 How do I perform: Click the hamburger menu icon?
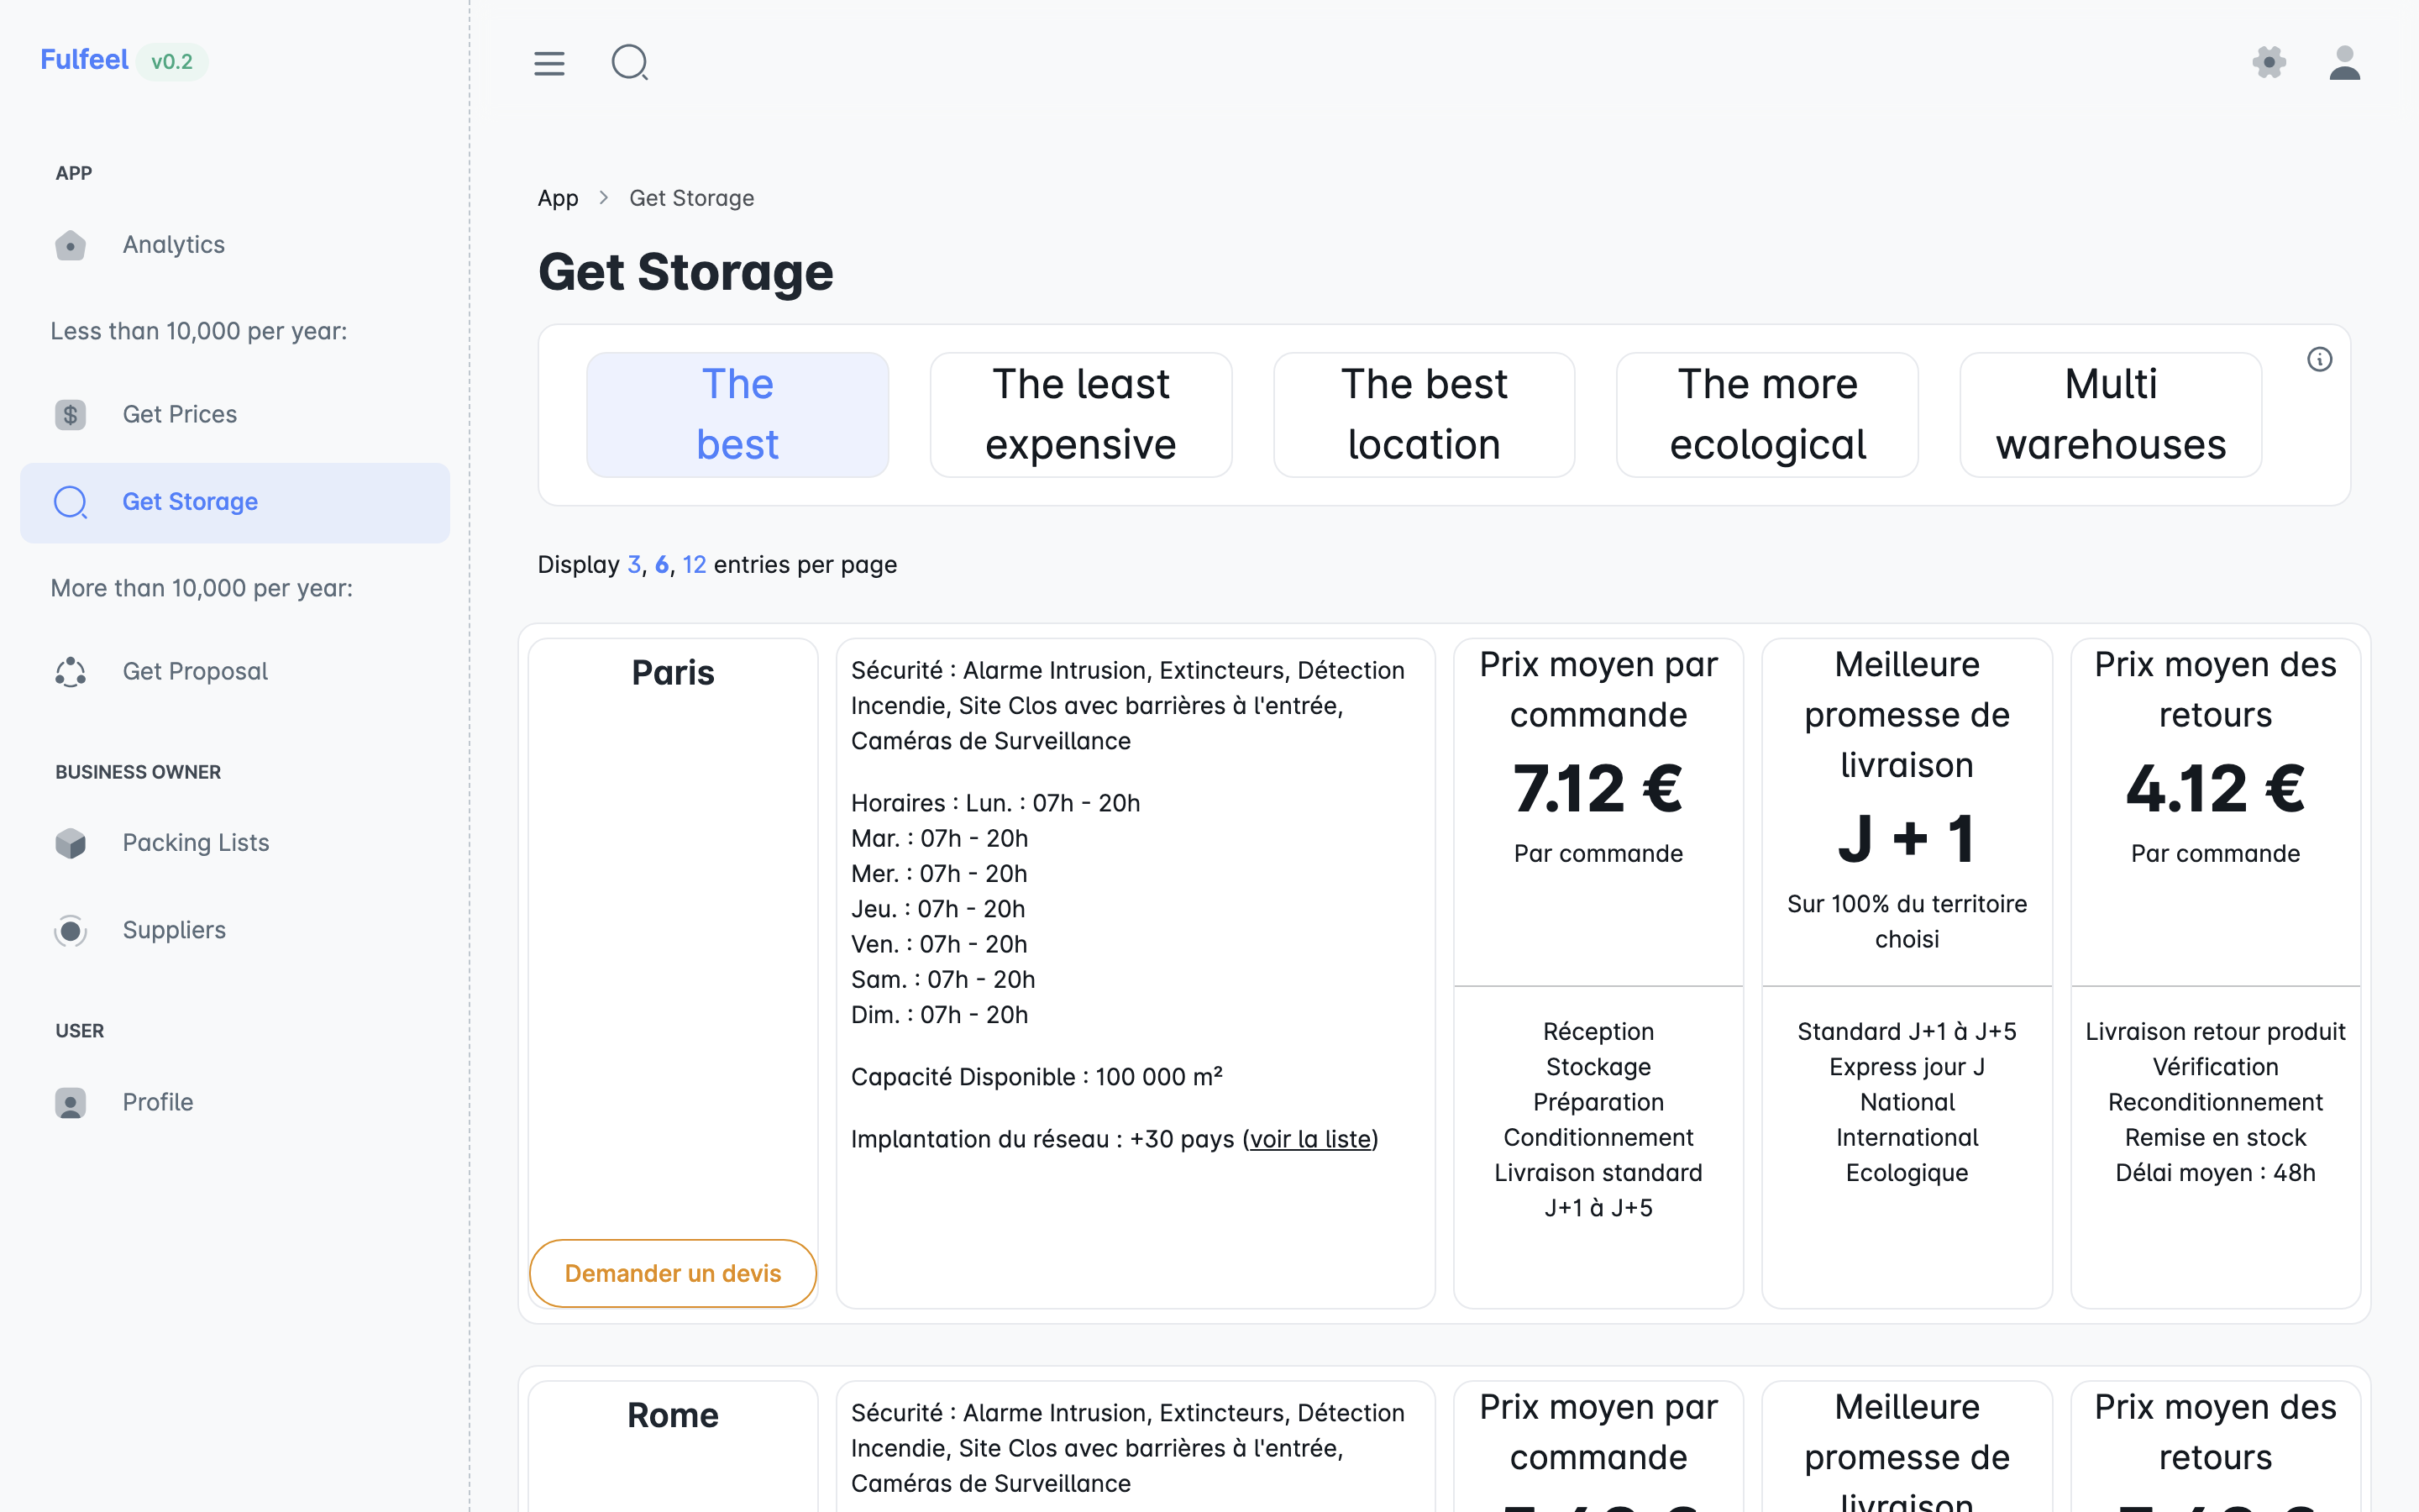click(x=548, y=63)
